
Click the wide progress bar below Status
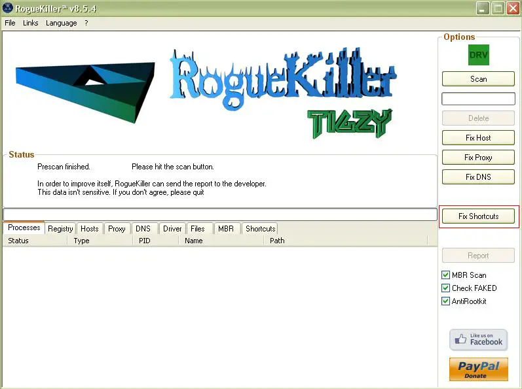tap(220, 214)
